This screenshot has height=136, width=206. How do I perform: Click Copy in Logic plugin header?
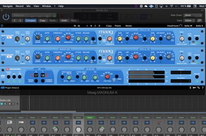point(43,20)
